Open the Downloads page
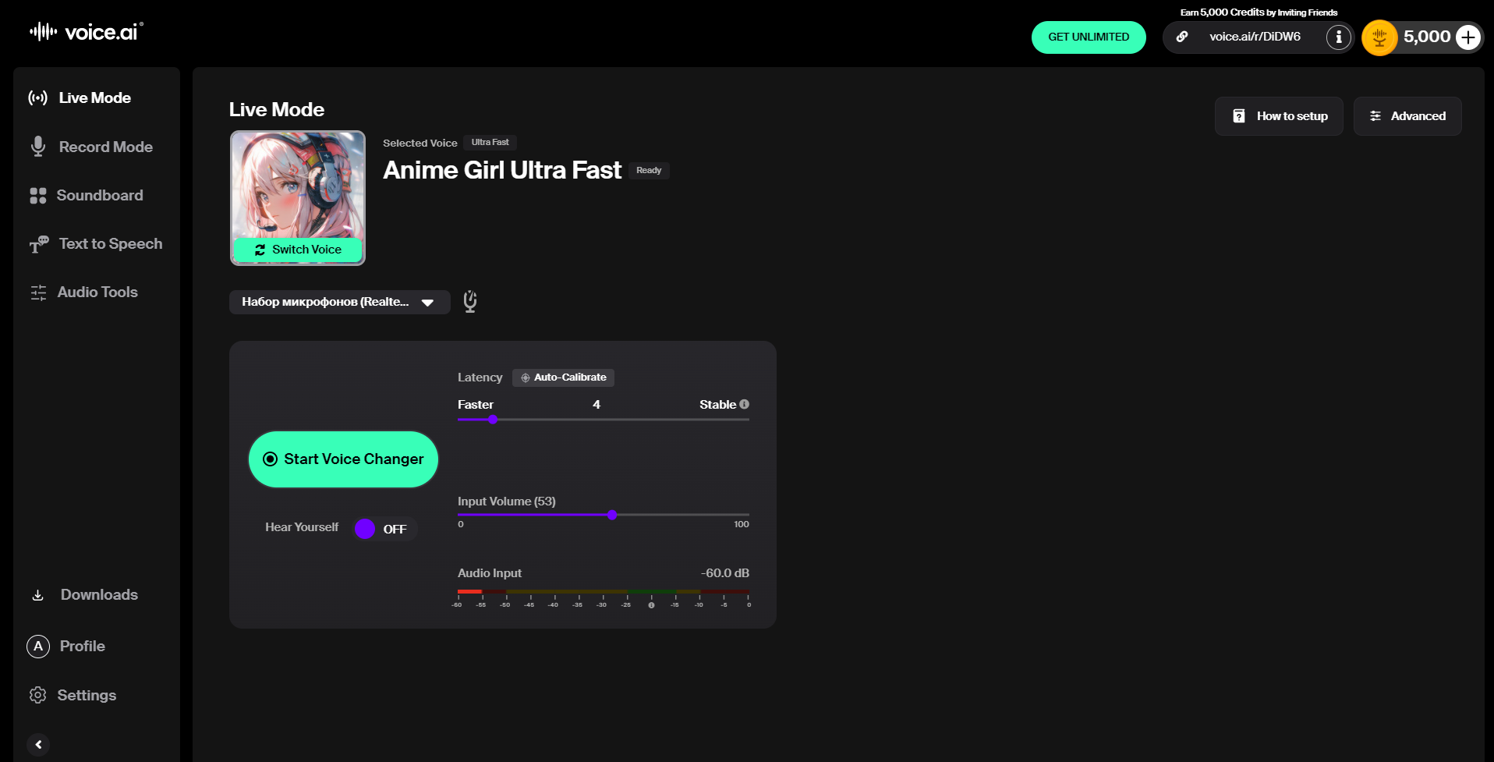This screenshot has height=762, width=1494. click(83, 594)
